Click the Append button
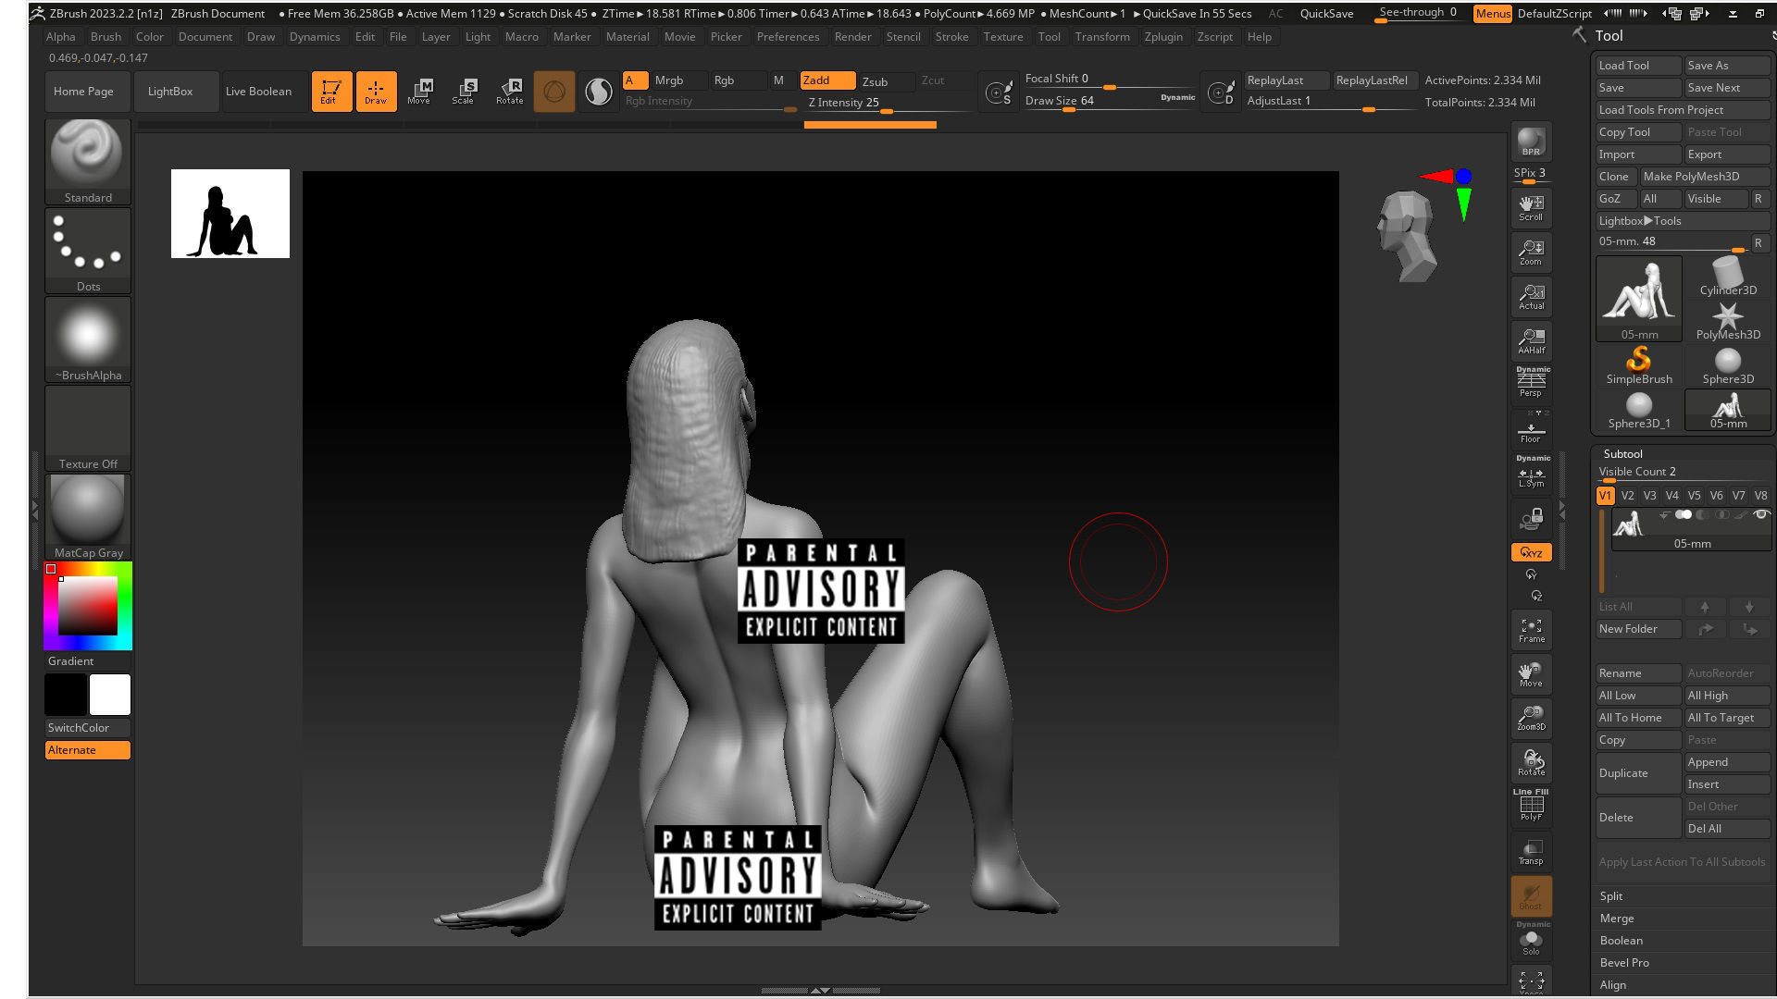Screen dimensions: 1777x999 point(1727,761)
